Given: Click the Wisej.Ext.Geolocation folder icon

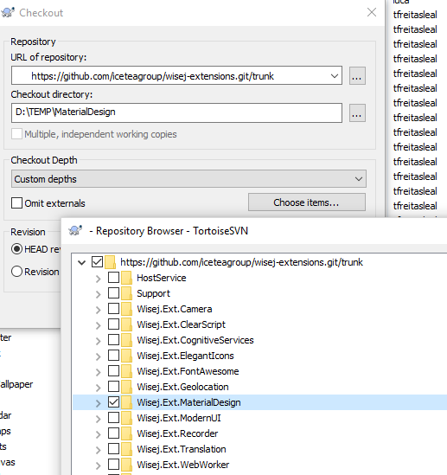Looking at the screenshot, I should point(126,387).
